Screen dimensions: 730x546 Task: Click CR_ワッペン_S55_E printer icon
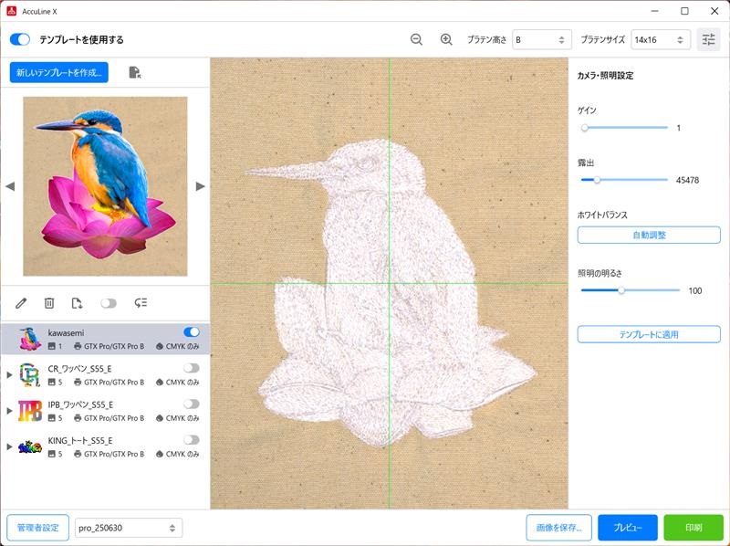78,382
